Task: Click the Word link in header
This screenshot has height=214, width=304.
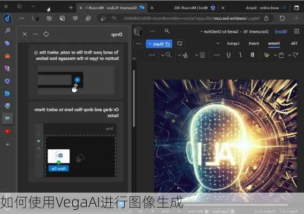Action: point(281,32)
